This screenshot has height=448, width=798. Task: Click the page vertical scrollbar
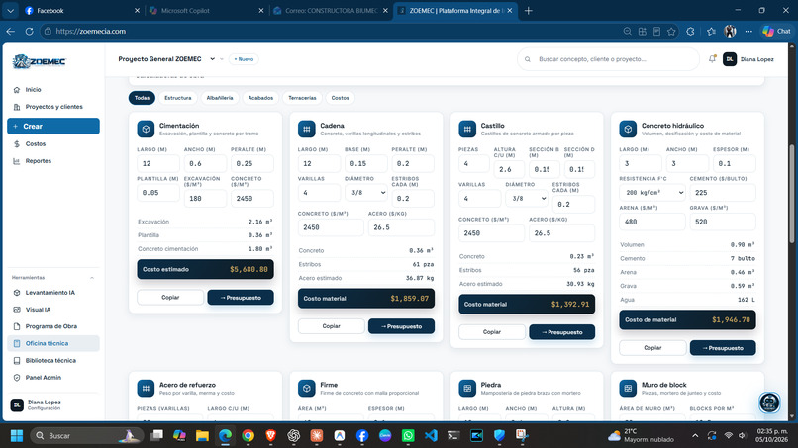tap(791, 193)
